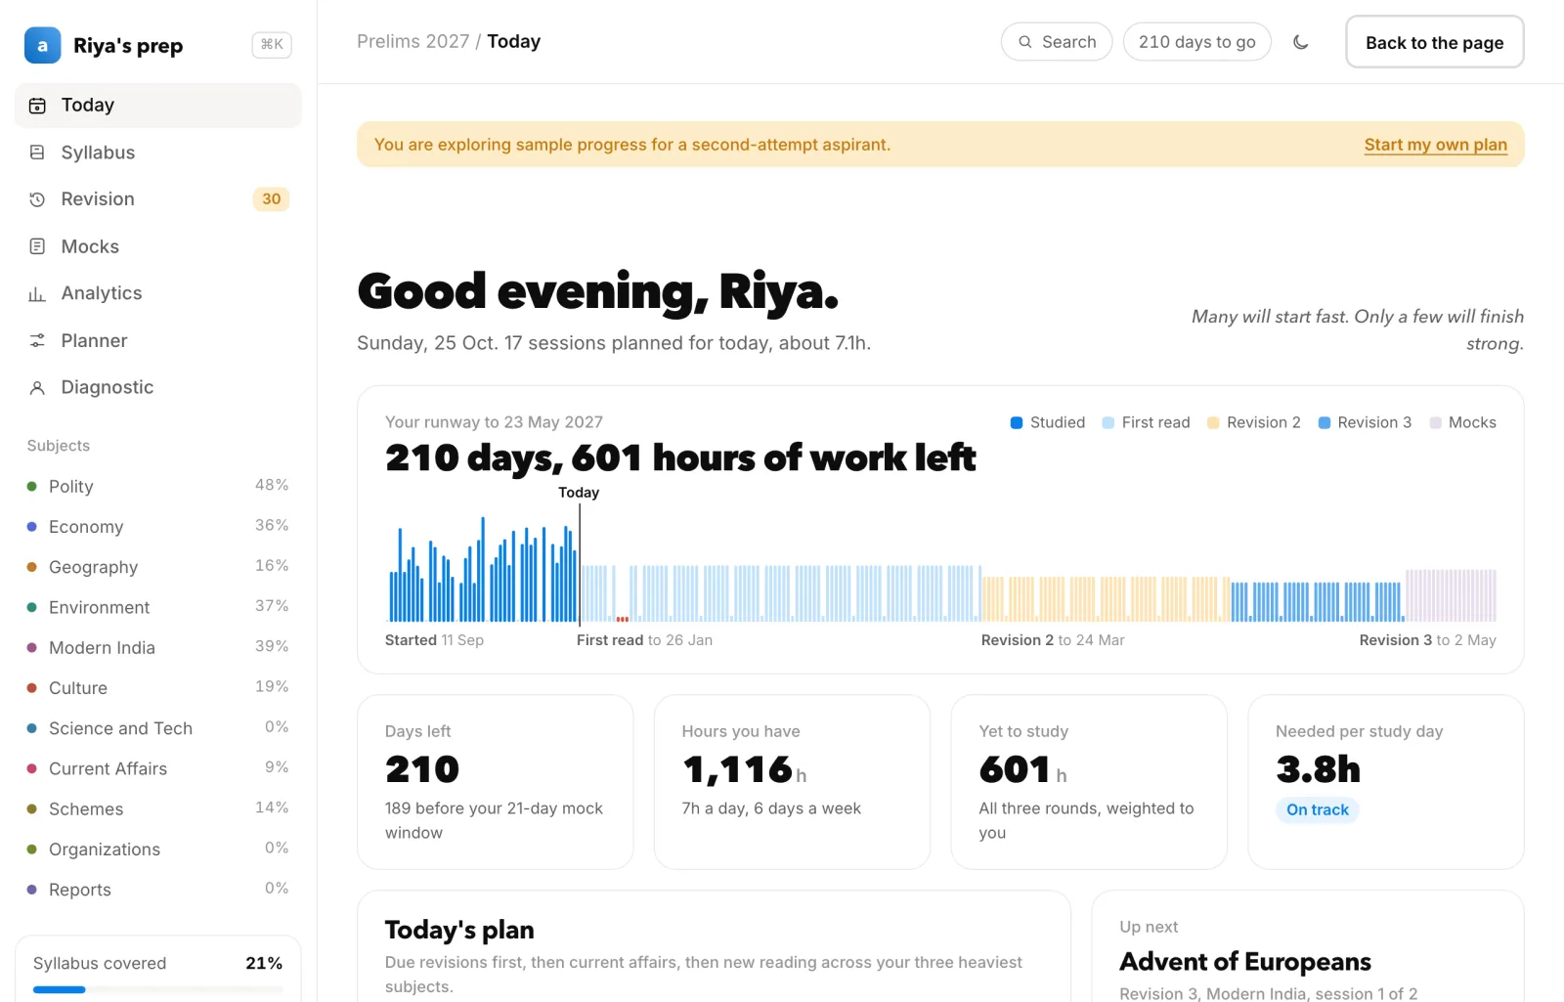Click the Diagnostic person icon

[37, 388]
